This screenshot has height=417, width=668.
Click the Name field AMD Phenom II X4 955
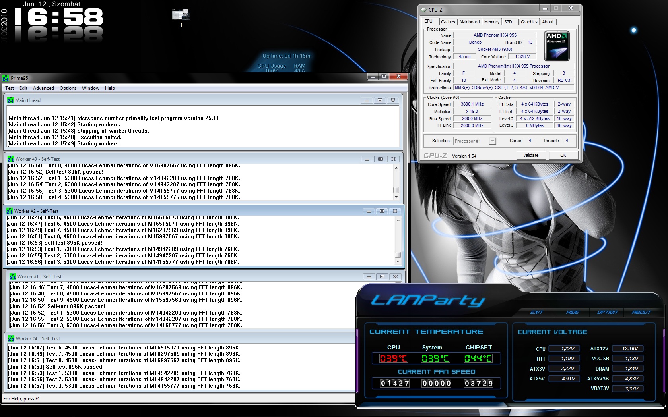pyautogui.click(x=495, y=35)
